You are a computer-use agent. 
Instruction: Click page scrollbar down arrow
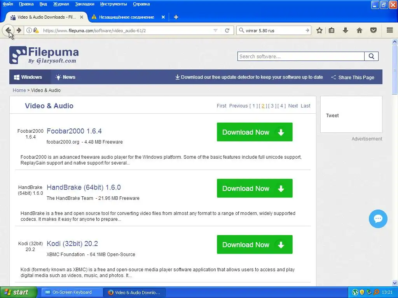click(x=395, y=283)
